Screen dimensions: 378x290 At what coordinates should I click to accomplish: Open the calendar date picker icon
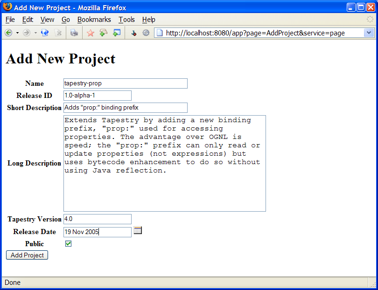pos(138,230)
